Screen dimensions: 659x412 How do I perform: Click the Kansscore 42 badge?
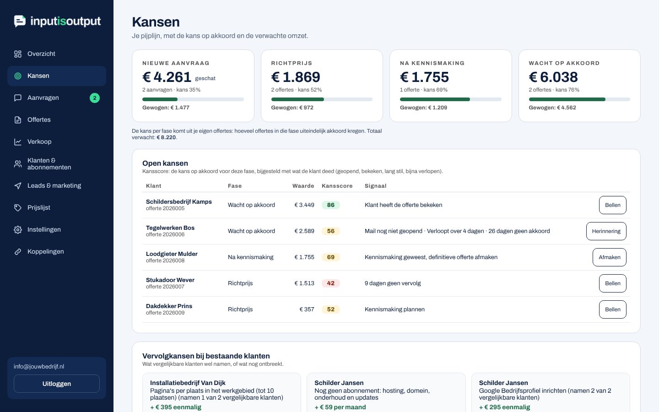point(331,283)
